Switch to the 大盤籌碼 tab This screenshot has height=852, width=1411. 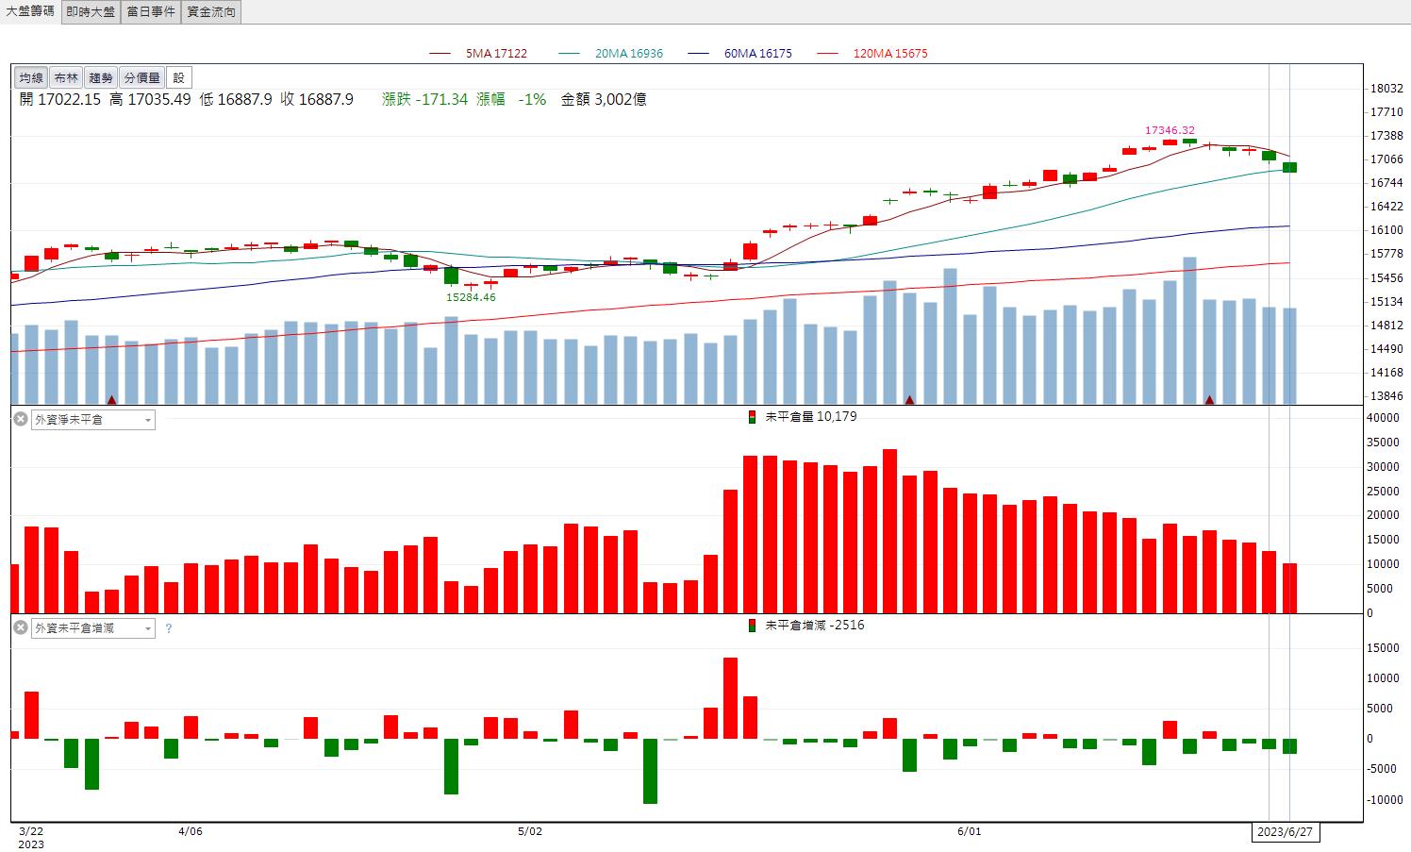(x=30, y=11)
